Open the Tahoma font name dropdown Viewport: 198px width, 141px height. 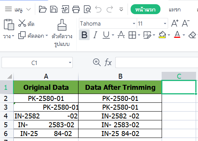click(134, 23)
